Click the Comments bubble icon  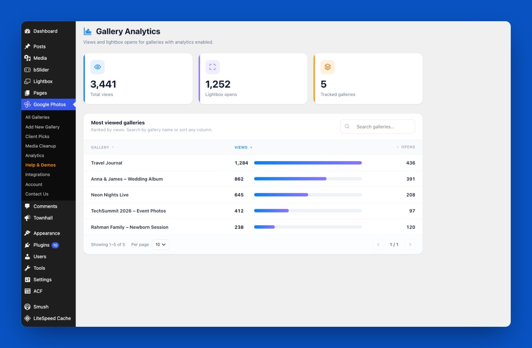click(x=27, y=206)
